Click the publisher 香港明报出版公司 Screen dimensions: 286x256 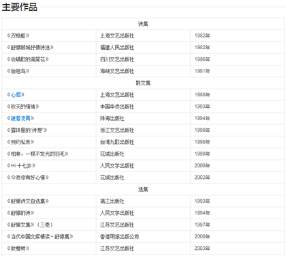click(120, 237)
